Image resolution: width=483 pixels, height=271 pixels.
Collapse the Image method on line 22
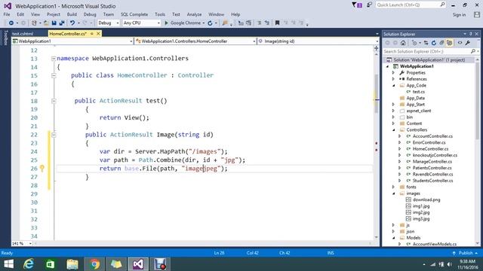[54, 135]
